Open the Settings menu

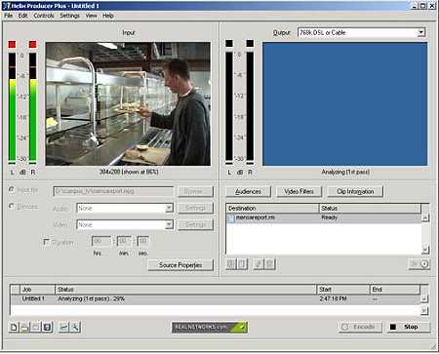(69, 16)
